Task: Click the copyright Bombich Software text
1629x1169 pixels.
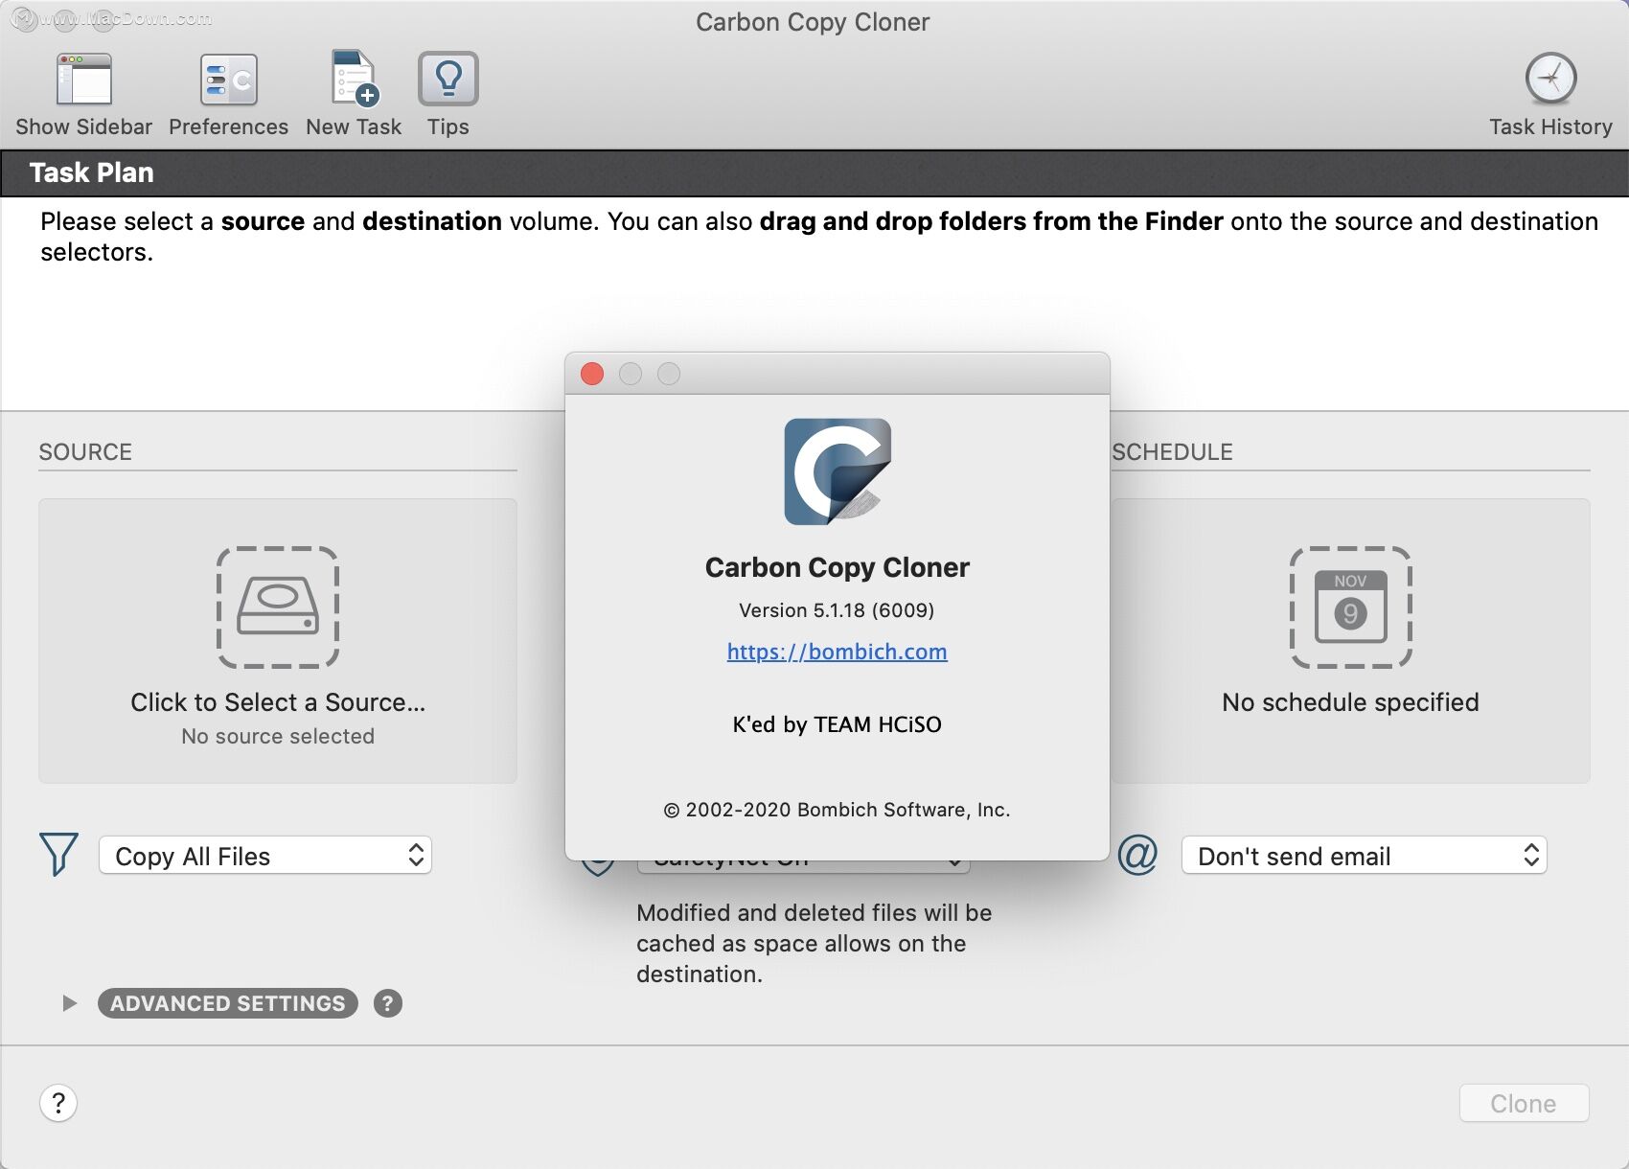Action: (837, 810)
